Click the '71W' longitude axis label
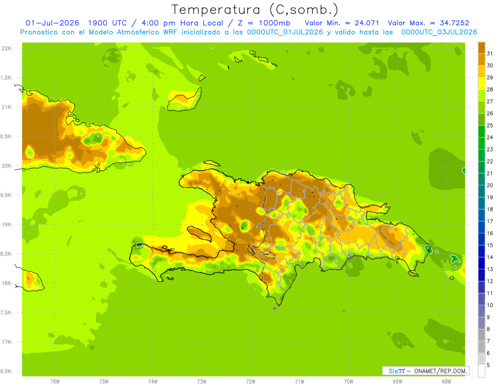Viewport: 501px width, 387px height. [299, 382]
